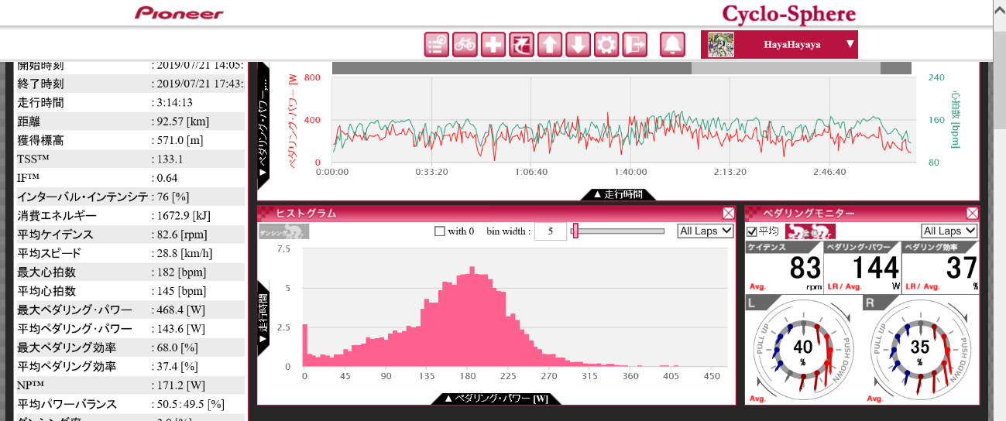Open the HayaHayaya user menu dropdown

tap(850, 44)
